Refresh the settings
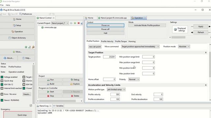Screen dimensions: 211x118 click(x=201, y=32)
